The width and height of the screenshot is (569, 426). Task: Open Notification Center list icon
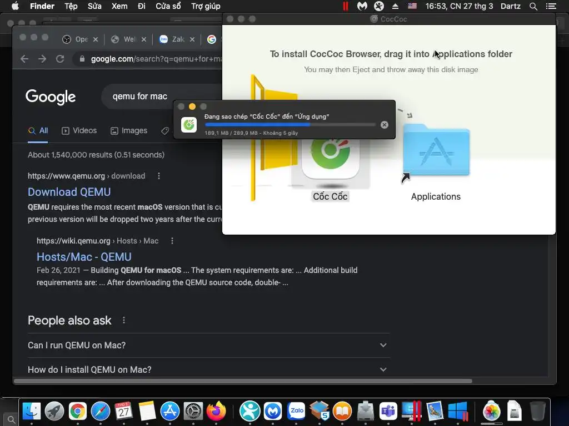(551, 6)
